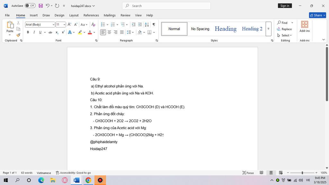Click the Clear All Formatting icon

93,24
